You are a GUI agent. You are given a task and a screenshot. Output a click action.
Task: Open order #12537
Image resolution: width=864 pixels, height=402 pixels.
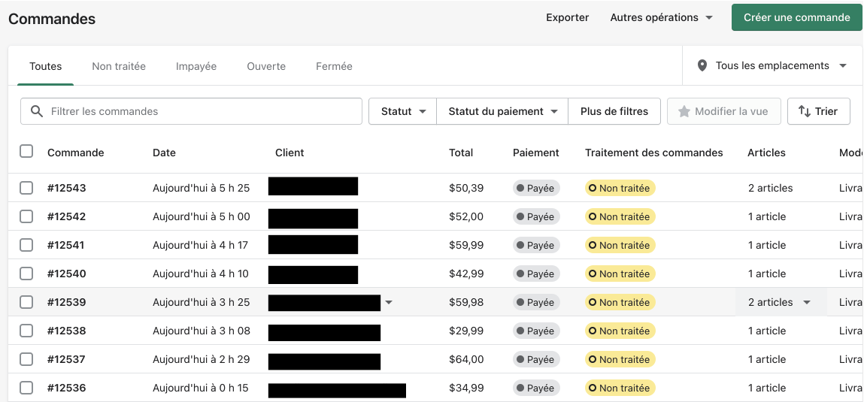tap(67, 360)
